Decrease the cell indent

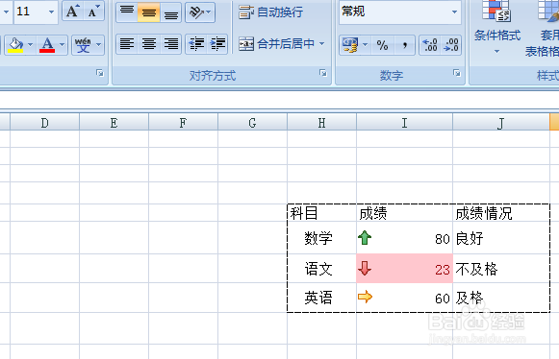pos(195,44)
